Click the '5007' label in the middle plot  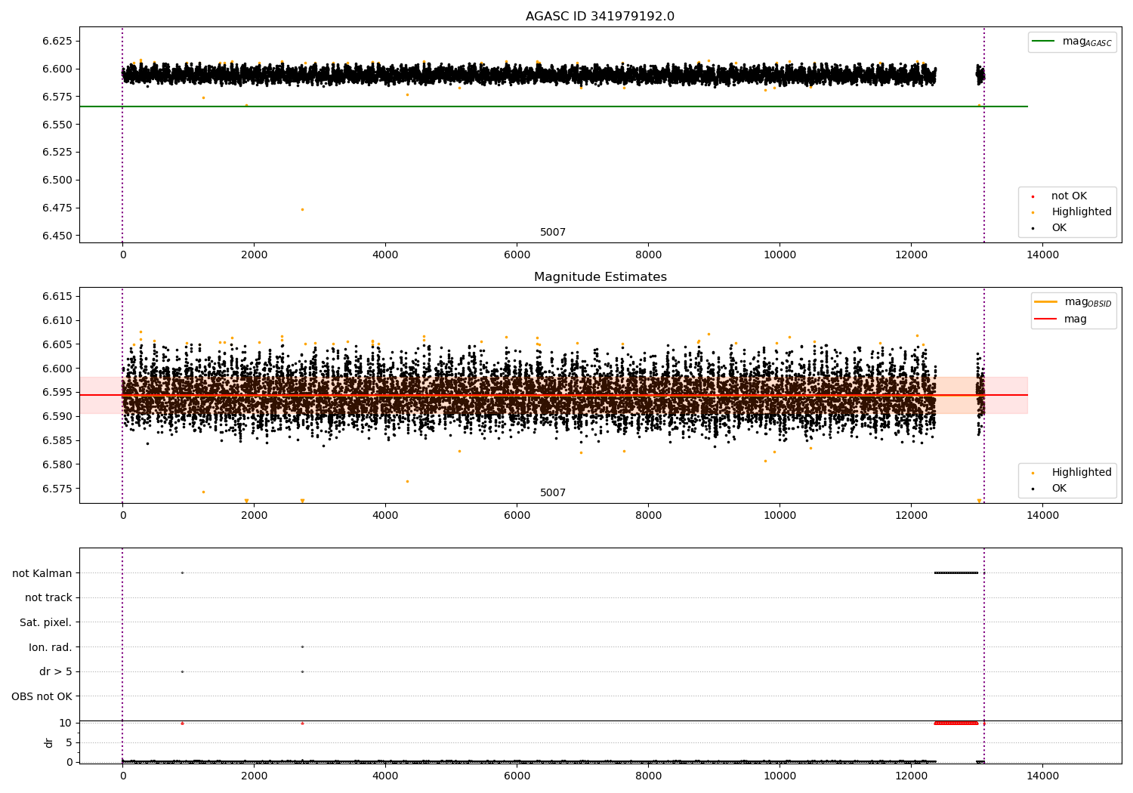552,493
